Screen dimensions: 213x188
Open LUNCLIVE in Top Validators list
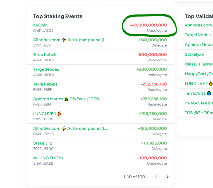click(198, 84)
